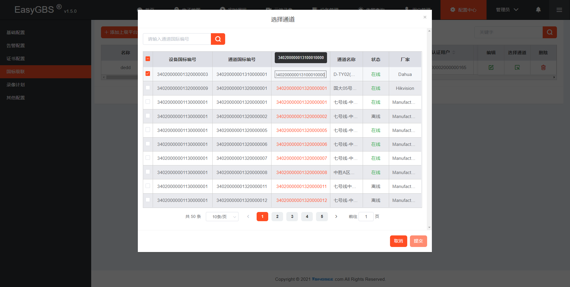Click device code 34020000001320000009
Image resolution: width=570 pixels, height=287 pixels.
click(x=183, y=88)
